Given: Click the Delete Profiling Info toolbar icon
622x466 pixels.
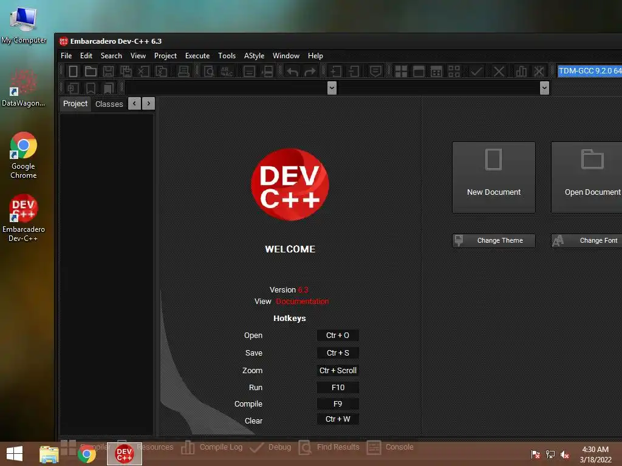Looking at the screenshot, I should [x=539, y=72].
